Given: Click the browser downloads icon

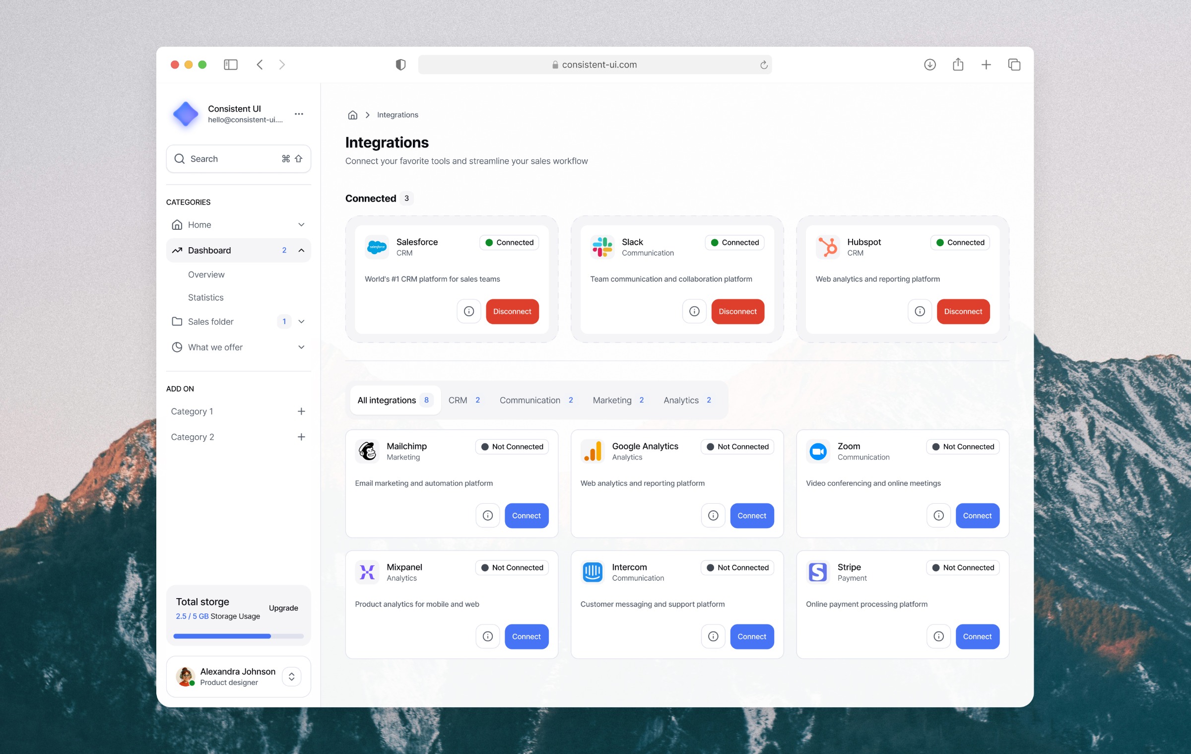Looking at the screenshot, I should 929,65.
